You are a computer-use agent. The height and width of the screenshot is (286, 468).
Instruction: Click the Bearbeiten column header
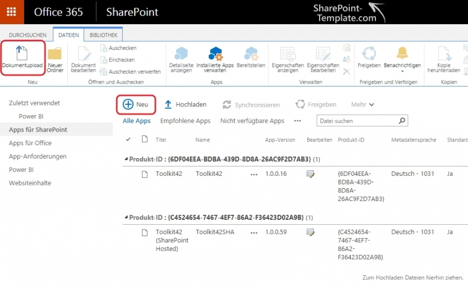[320, 140]
